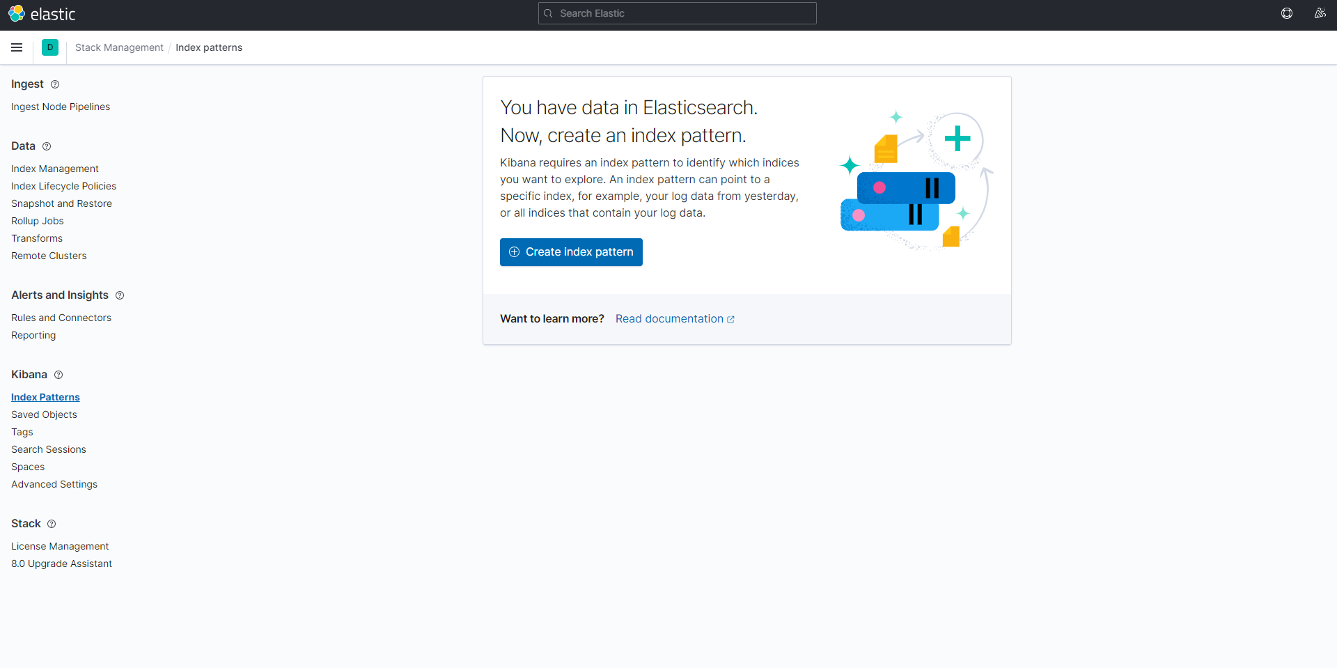The width and height of the screenshot is (1337, 668).
Task: Click the help icon beside Data section
Action: (x=47, y=146)
